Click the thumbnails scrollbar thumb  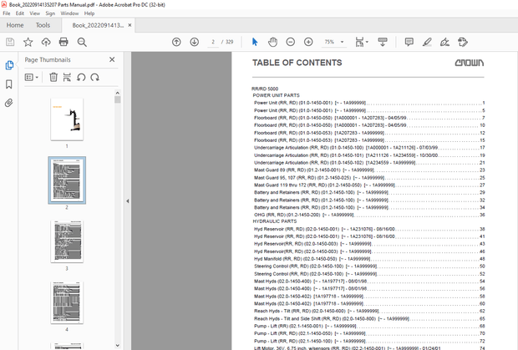point(117,99)
